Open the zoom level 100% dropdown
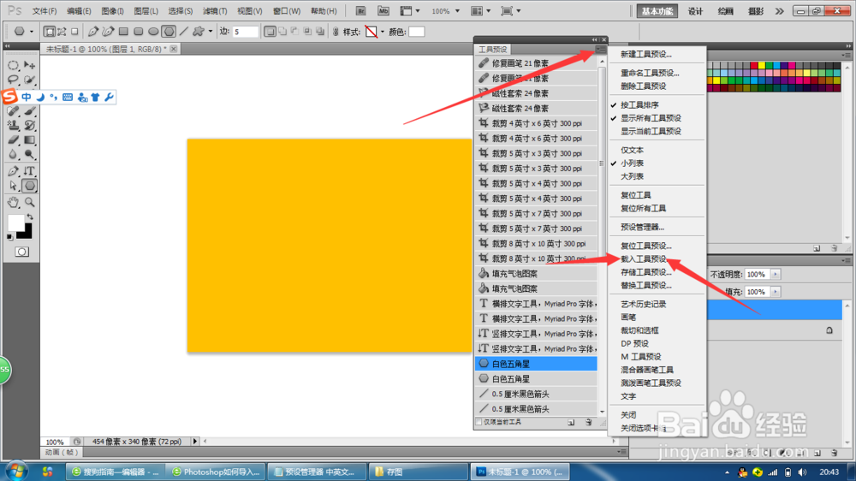The height and width of the screenshot is (481, 856). (457, 11)
